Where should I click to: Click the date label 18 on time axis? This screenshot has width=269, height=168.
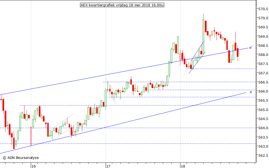(x=183, y=166)
